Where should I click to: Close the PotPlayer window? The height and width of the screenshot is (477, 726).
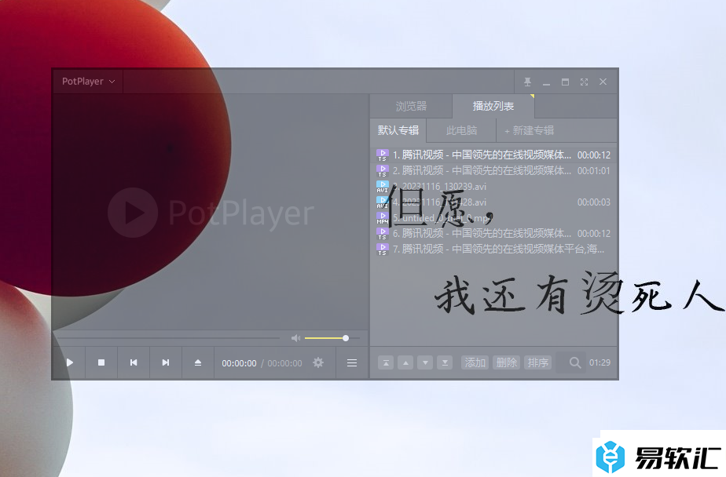(603, 82)
